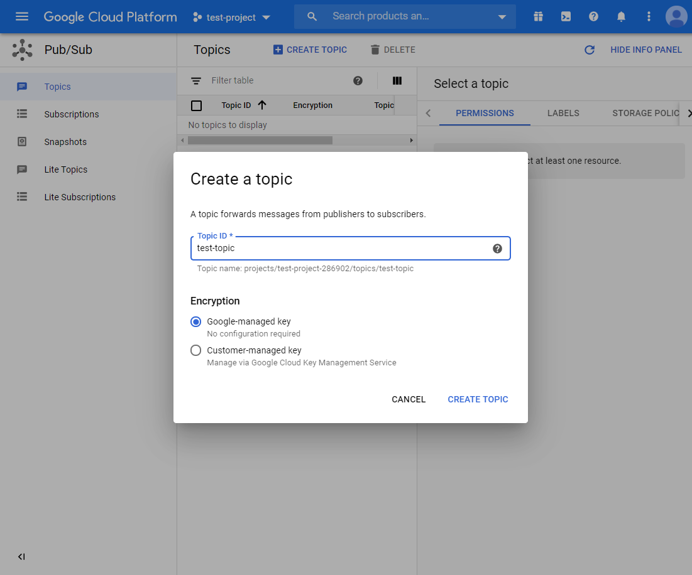Open Lite Topics in the sidebar

pos(88,169)
